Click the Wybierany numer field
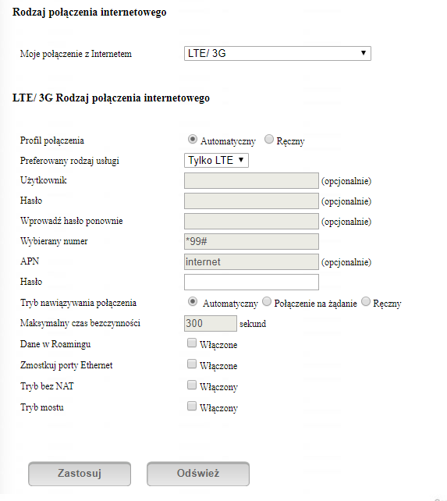Image resolution: width=447 pixels, height=501 pixels. coord(251,242)
